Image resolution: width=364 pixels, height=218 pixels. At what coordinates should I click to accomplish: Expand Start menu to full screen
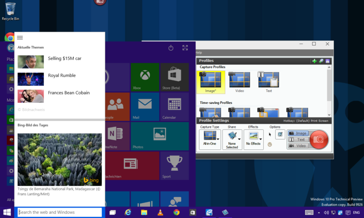pos(185,48)
